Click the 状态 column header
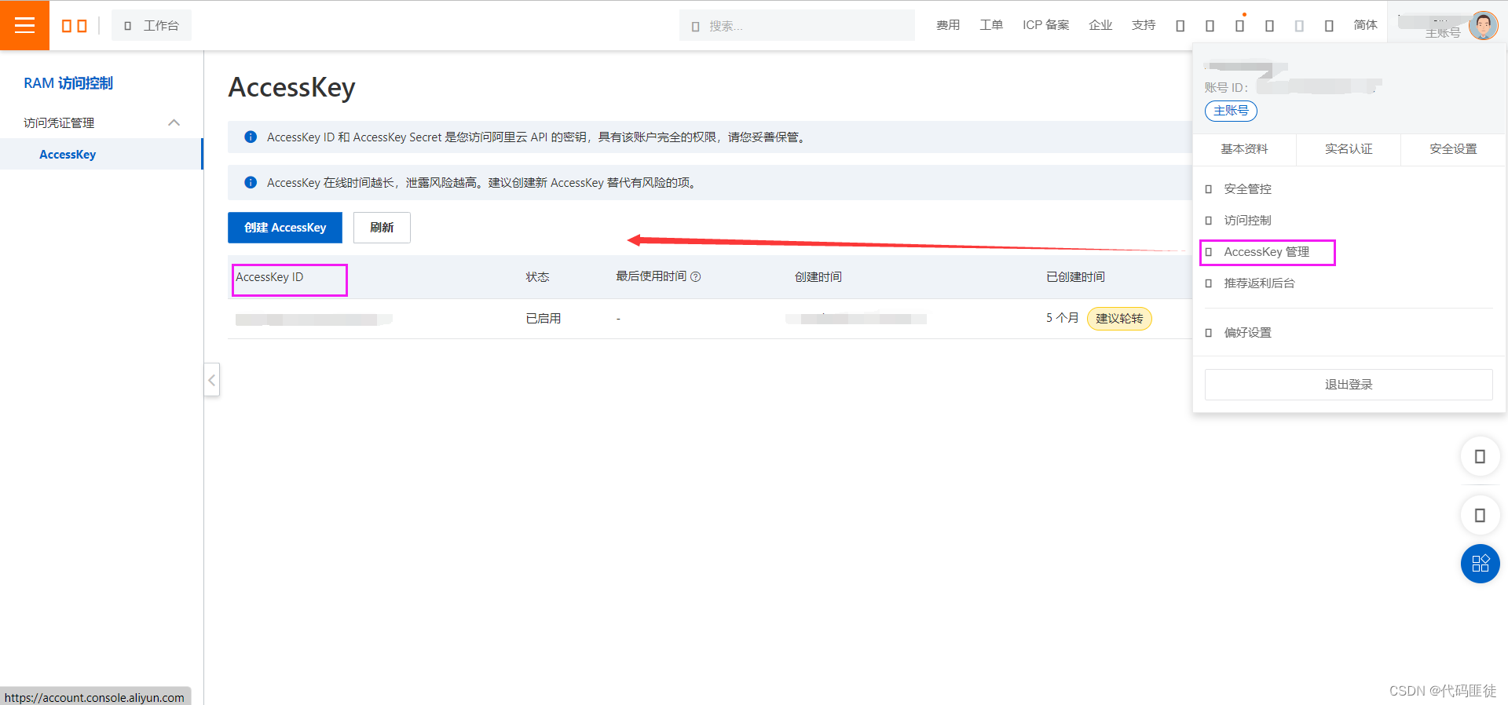Viewport: 1508px width, 705px height. pos(537,277)
